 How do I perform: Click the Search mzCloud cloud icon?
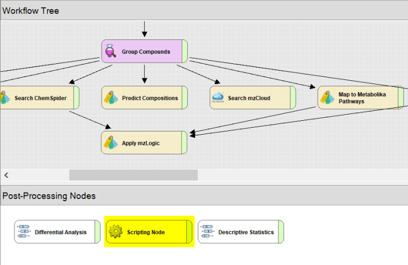218,97
